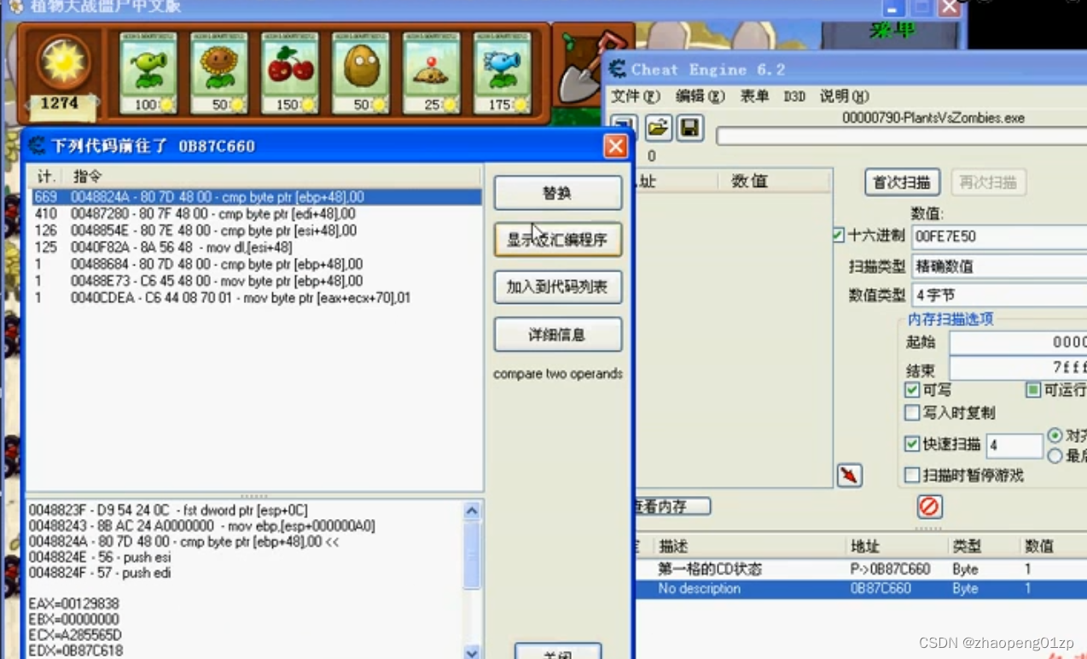Click the fast scan alignment field

(1014, 446)
